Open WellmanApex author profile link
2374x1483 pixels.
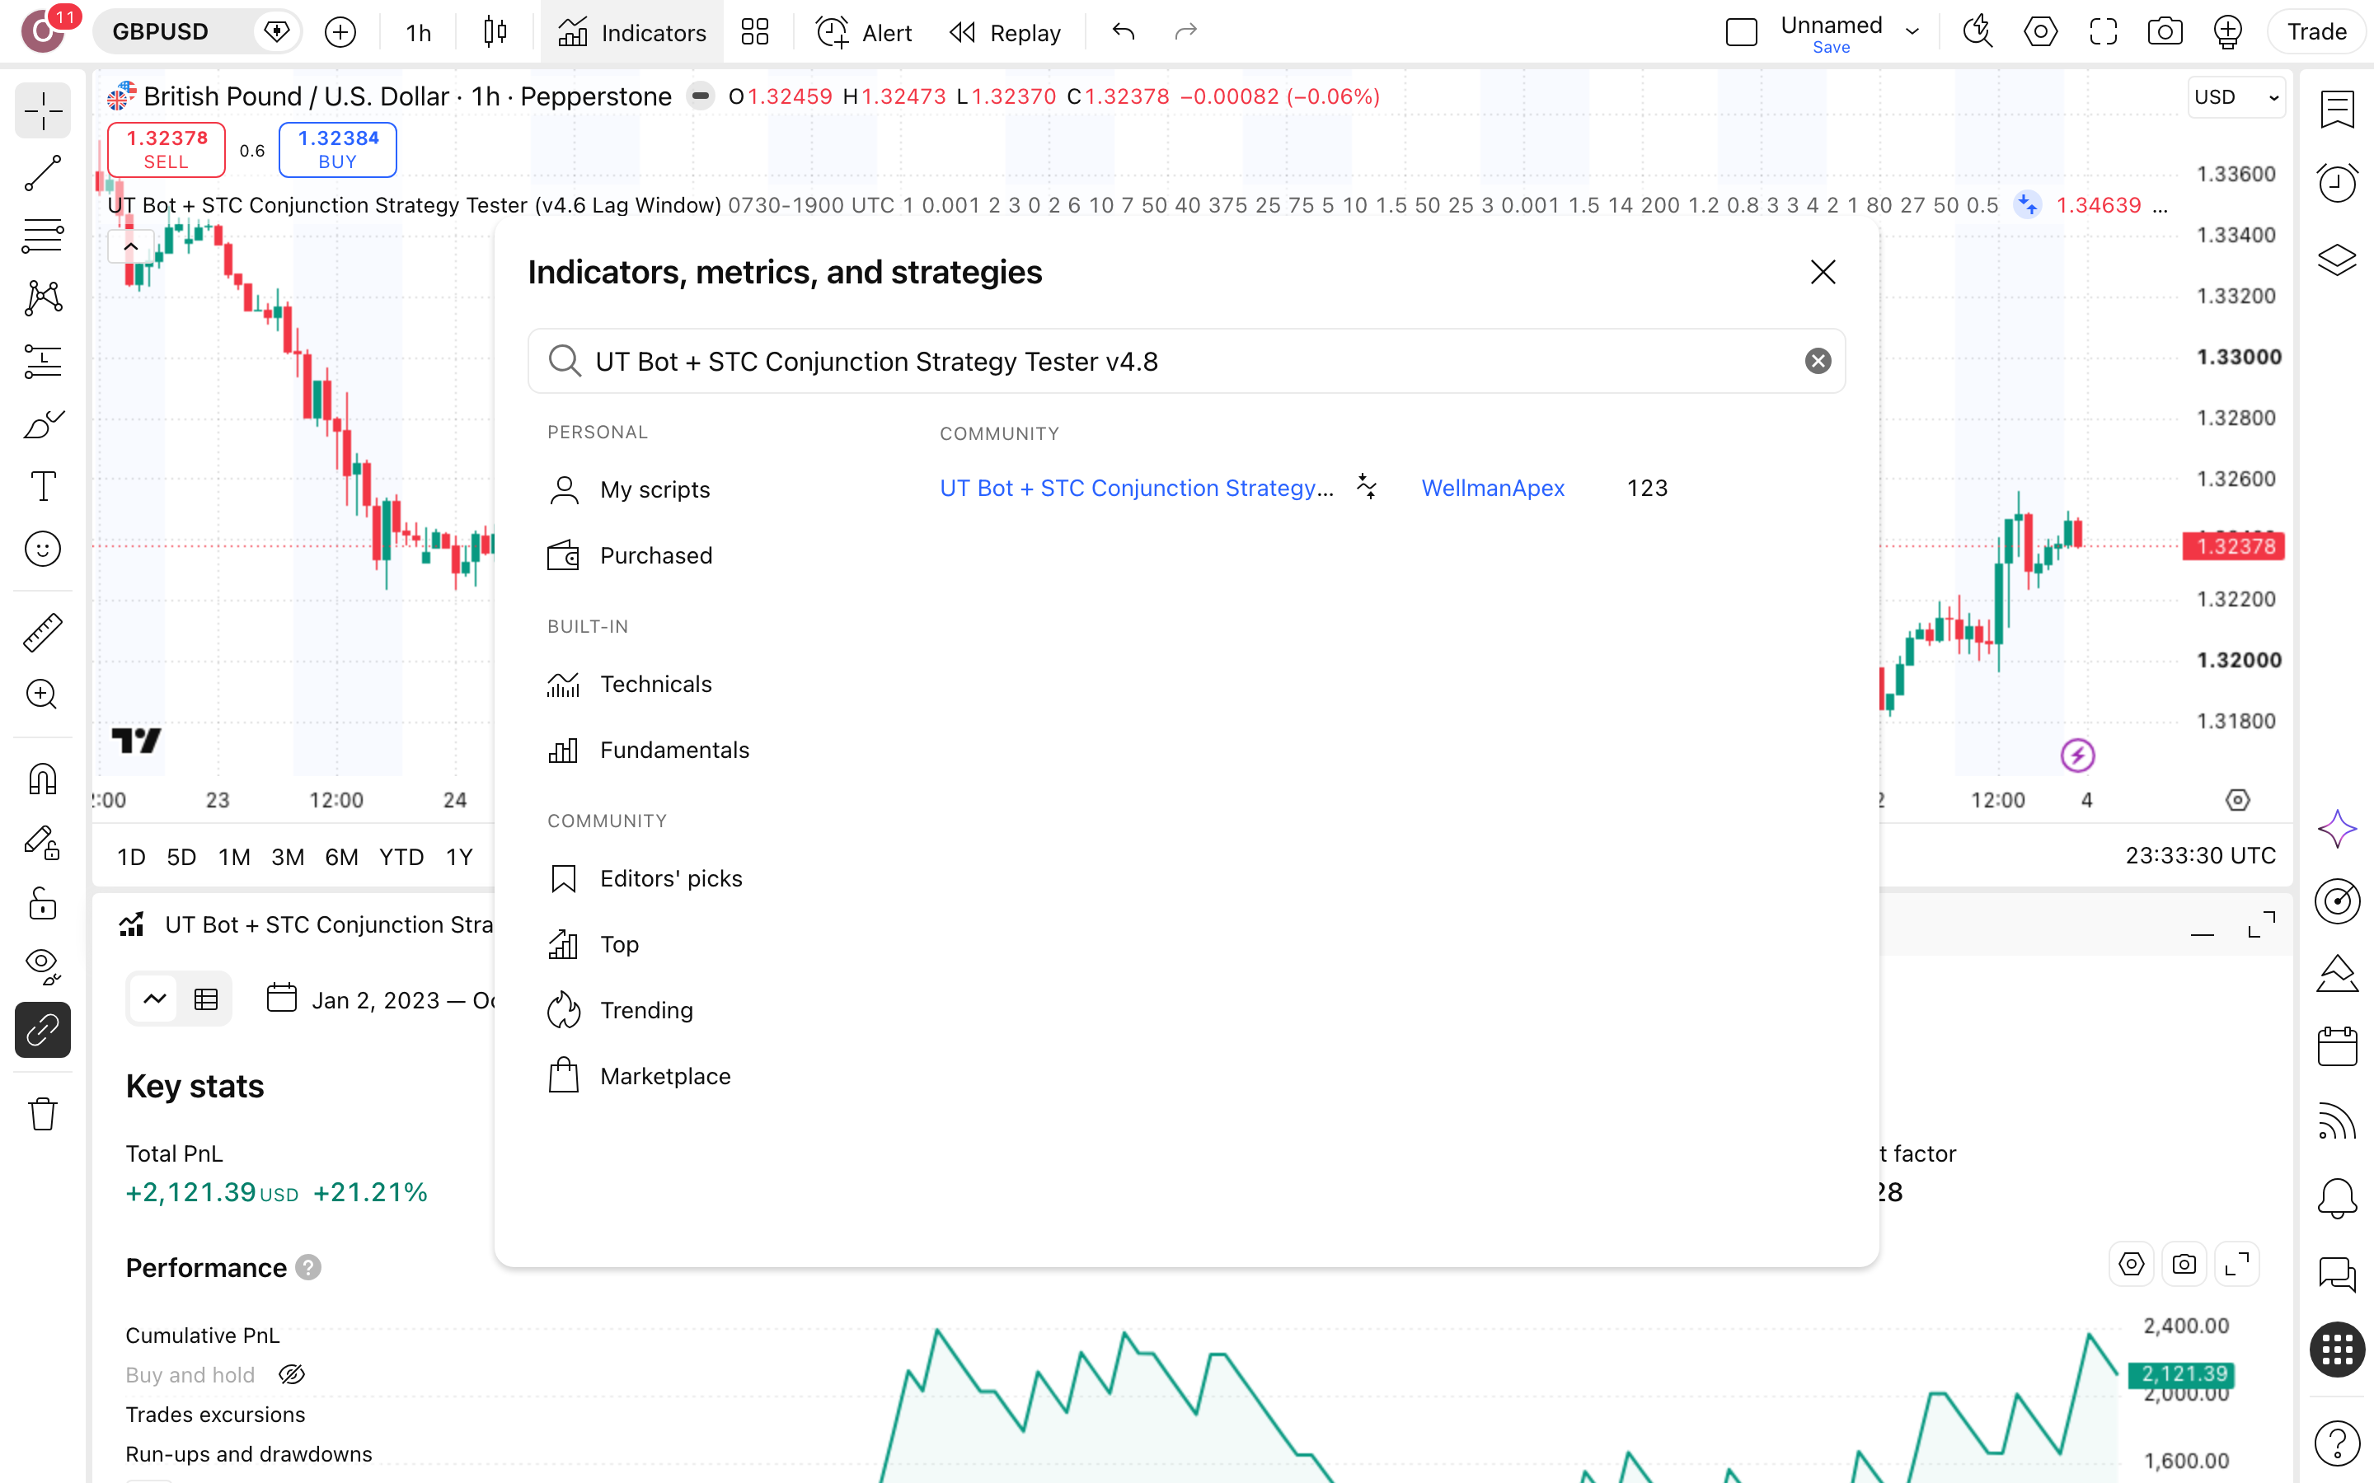1492,489
